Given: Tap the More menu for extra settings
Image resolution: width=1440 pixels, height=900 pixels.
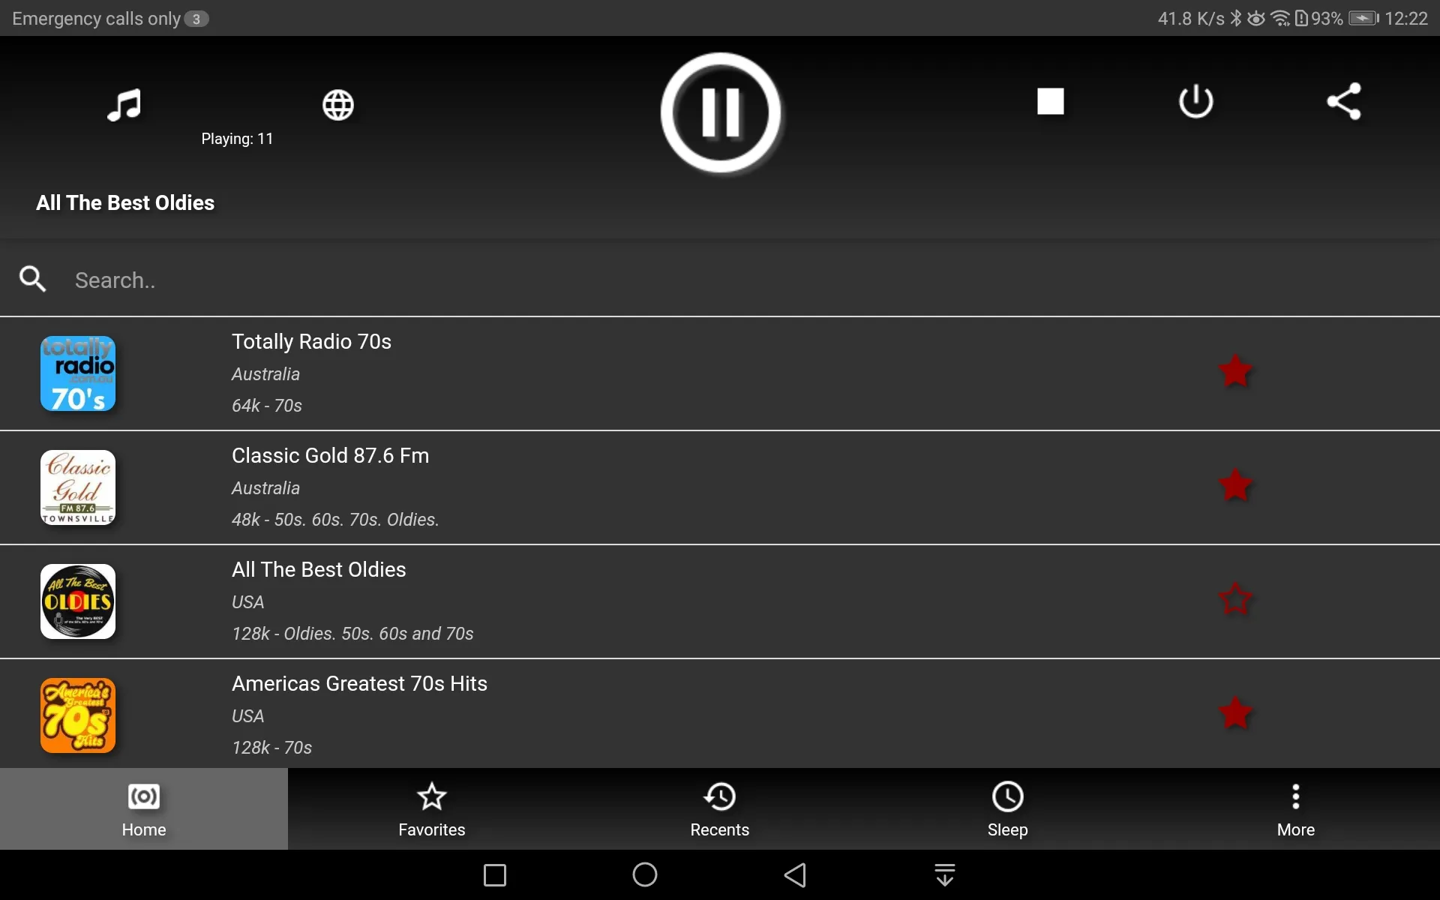Looking at the screenshot, I should pyautogui.click(x=1296, y=808).
